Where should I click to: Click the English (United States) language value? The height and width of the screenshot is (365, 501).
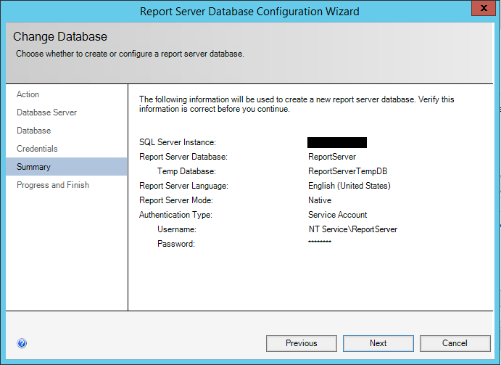(x=349, y=186)
